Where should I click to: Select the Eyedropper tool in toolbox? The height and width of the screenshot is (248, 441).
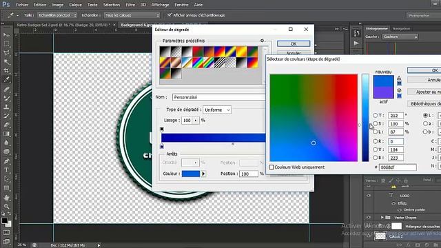click(6, 79)
